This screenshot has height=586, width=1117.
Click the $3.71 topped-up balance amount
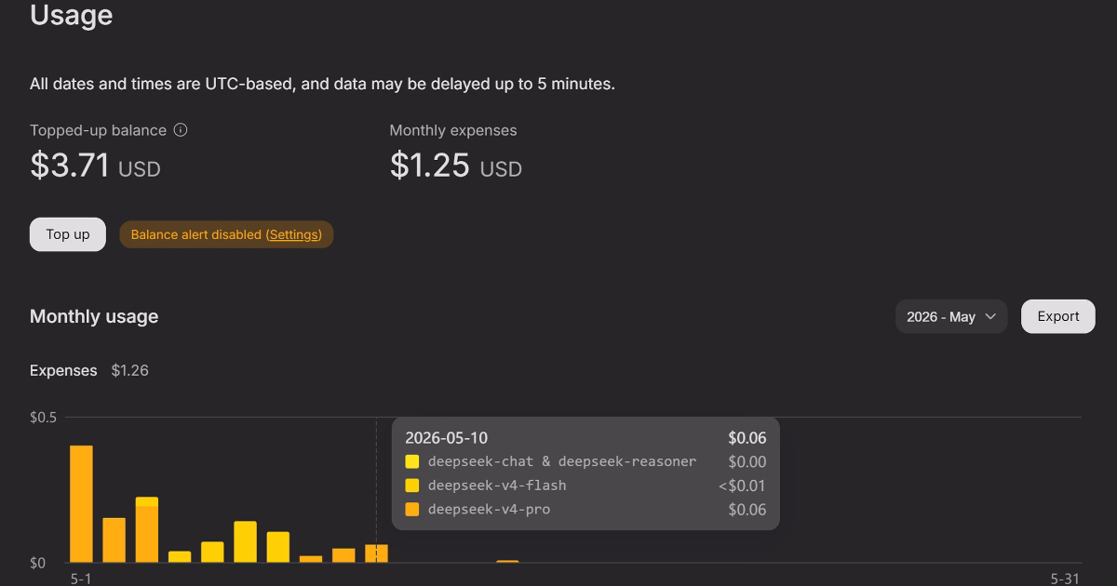[70, 166]
